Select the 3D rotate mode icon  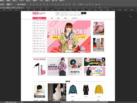pos(87,4)
